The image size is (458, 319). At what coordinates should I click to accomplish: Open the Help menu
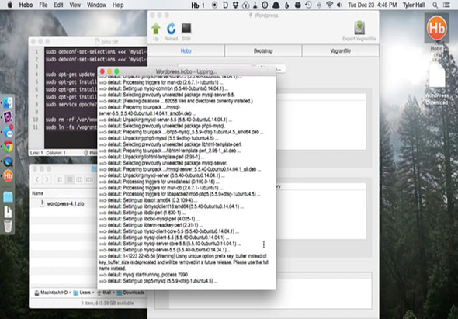click(118, 5)
